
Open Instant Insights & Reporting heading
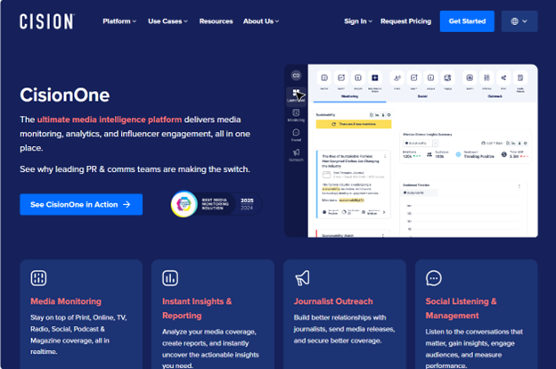197,308
